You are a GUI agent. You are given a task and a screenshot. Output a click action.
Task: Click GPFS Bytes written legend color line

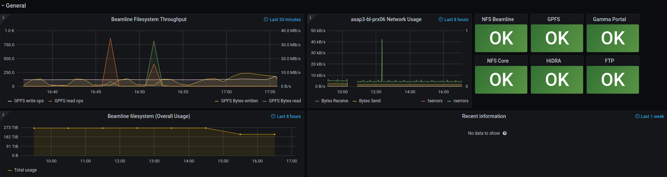point(217,101)
